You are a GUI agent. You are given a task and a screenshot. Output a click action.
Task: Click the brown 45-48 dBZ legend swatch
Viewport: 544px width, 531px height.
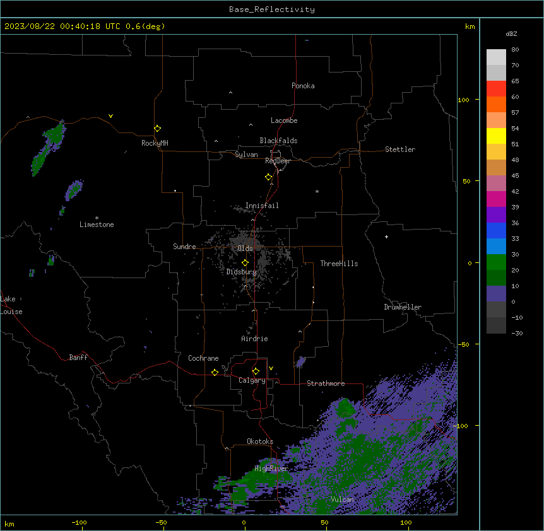click(x=496, y=167)
